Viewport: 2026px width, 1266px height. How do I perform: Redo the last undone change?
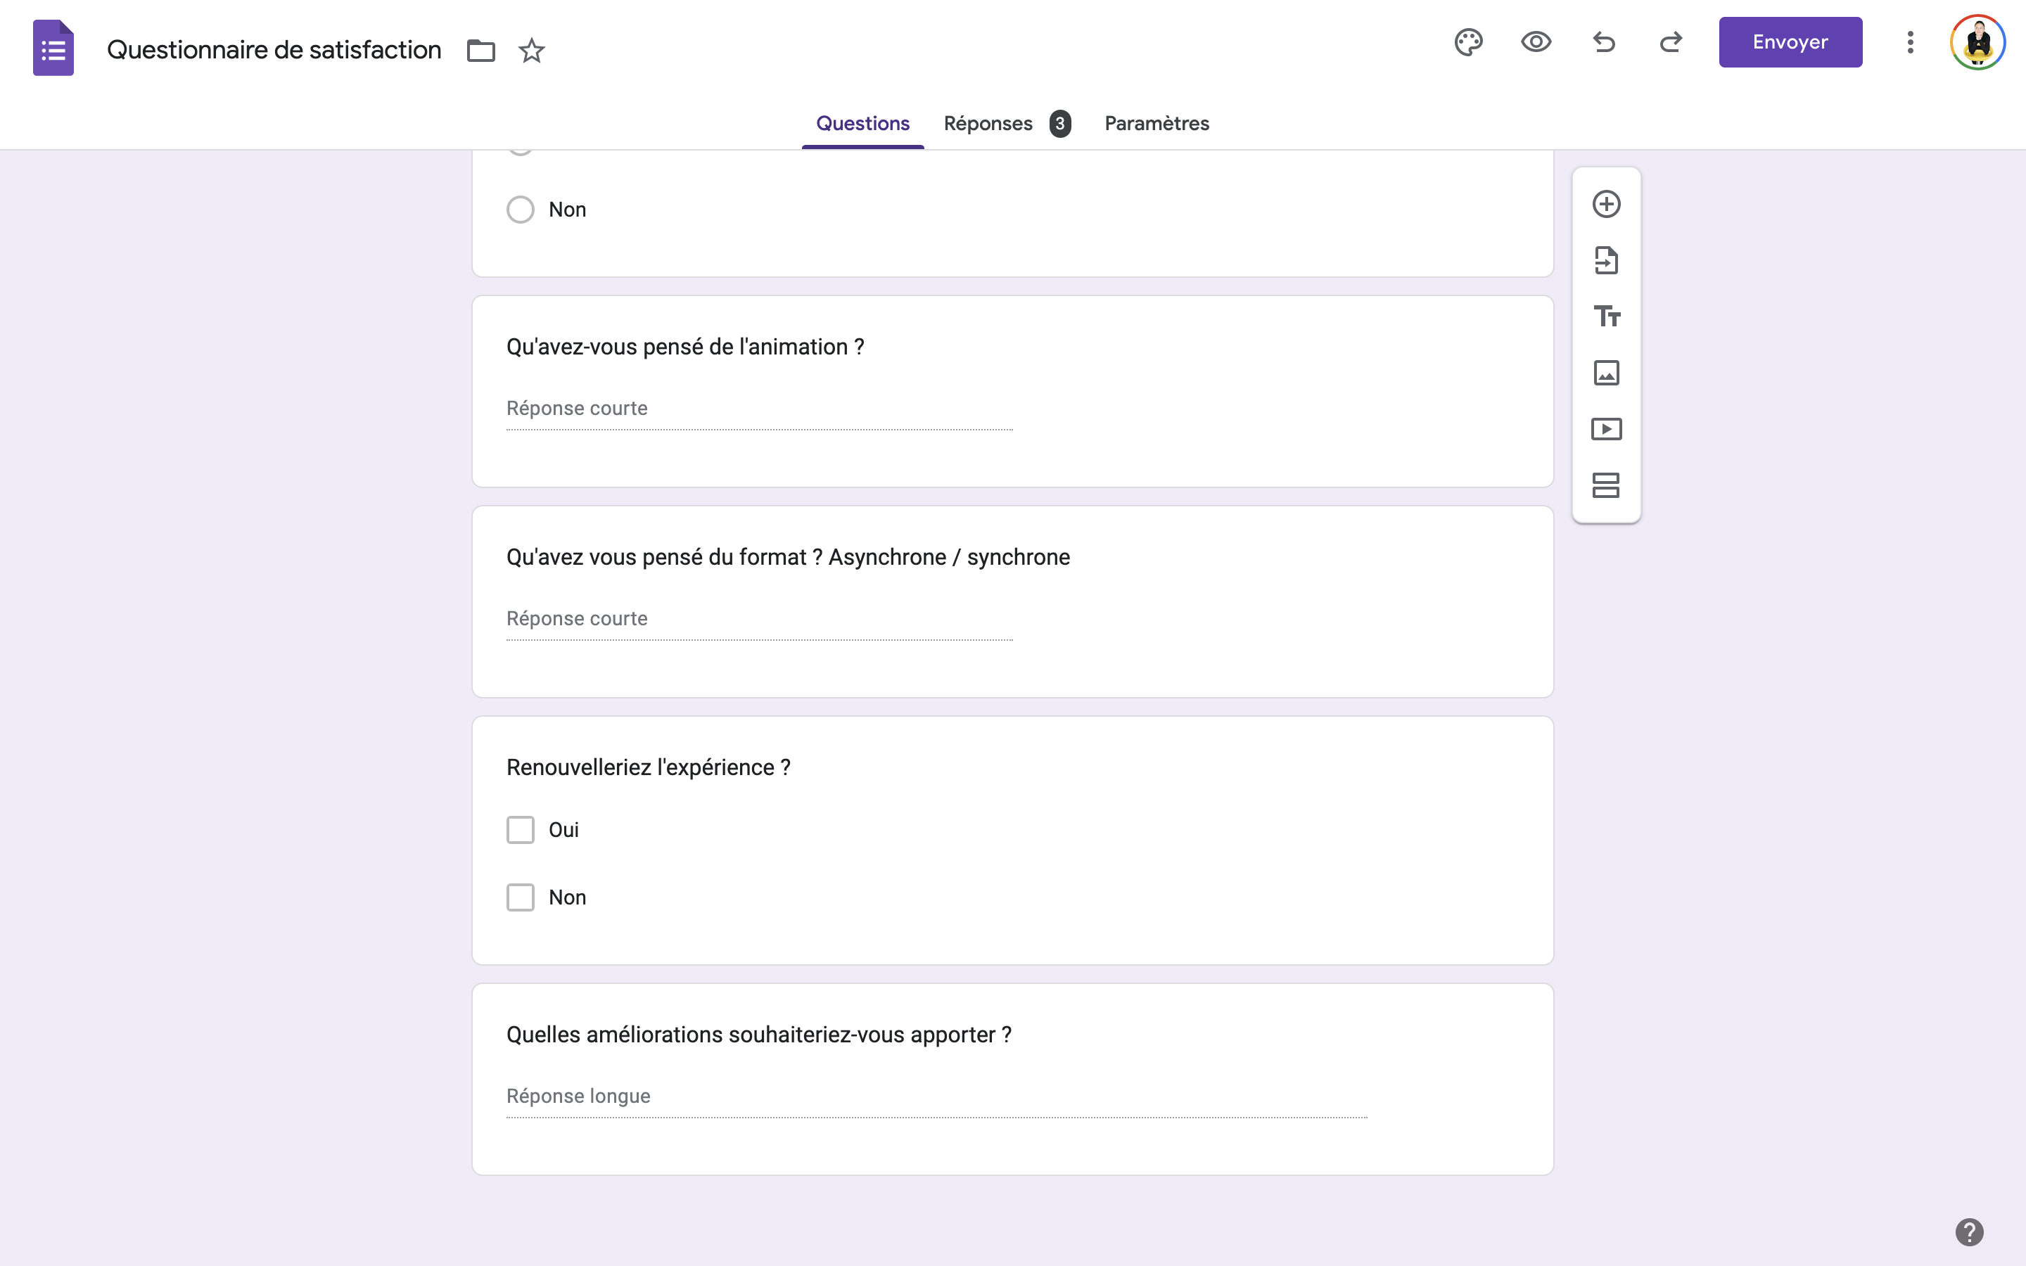click(1670, 42)
